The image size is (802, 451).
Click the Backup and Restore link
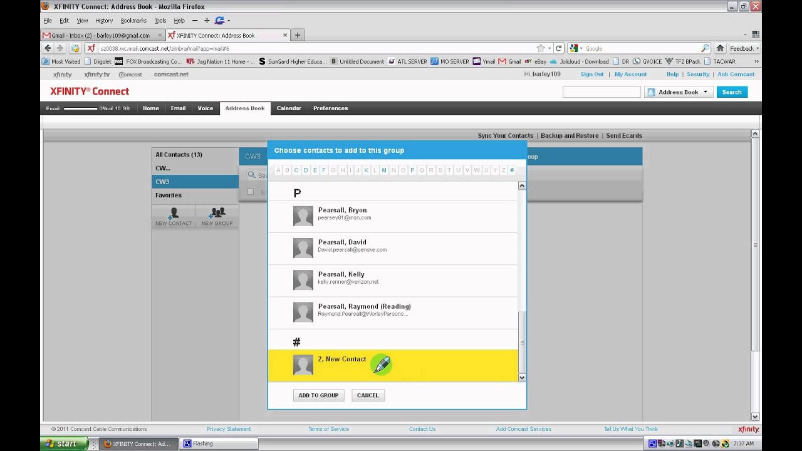(569, 135)
